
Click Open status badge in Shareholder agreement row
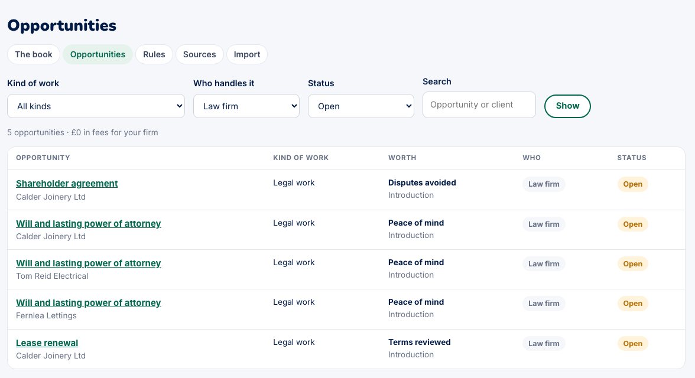632,184
